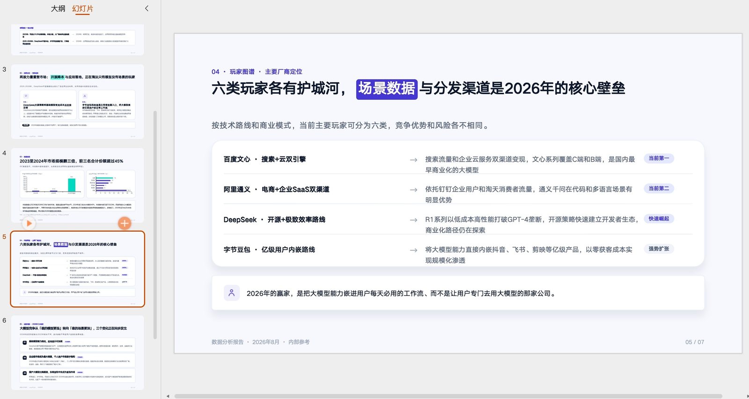Click the 当前第一 badge
The width and height of the screenshot is (749, 399).
click(659, 158)
